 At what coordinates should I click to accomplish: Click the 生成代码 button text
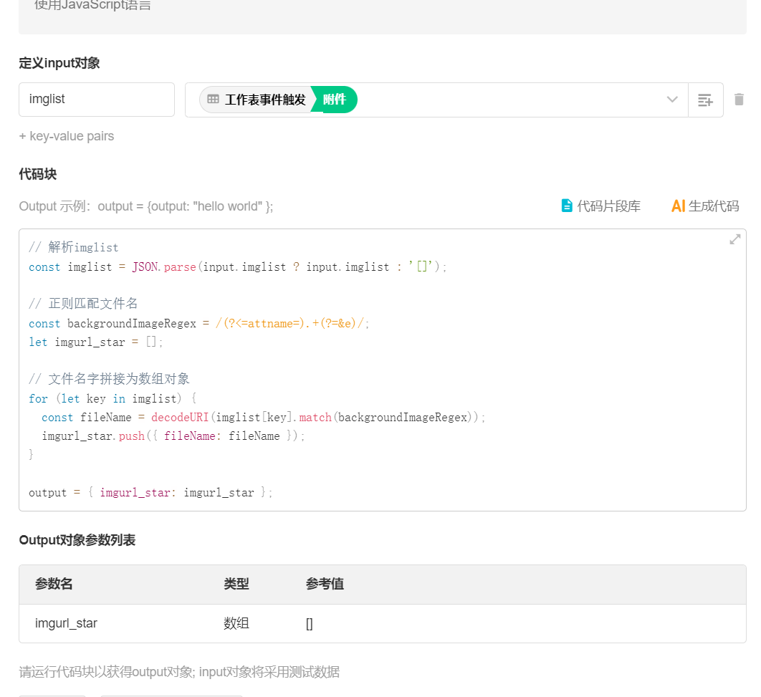click(713, 206)
